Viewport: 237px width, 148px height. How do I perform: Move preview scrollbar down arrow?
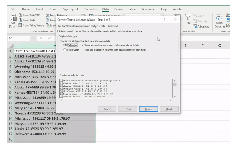174,96
